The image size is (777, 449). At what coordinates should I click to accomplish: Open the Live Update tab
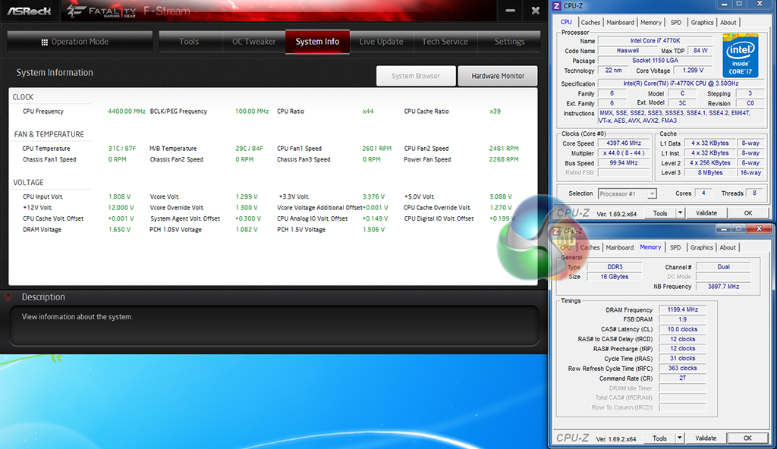[381, 42]
